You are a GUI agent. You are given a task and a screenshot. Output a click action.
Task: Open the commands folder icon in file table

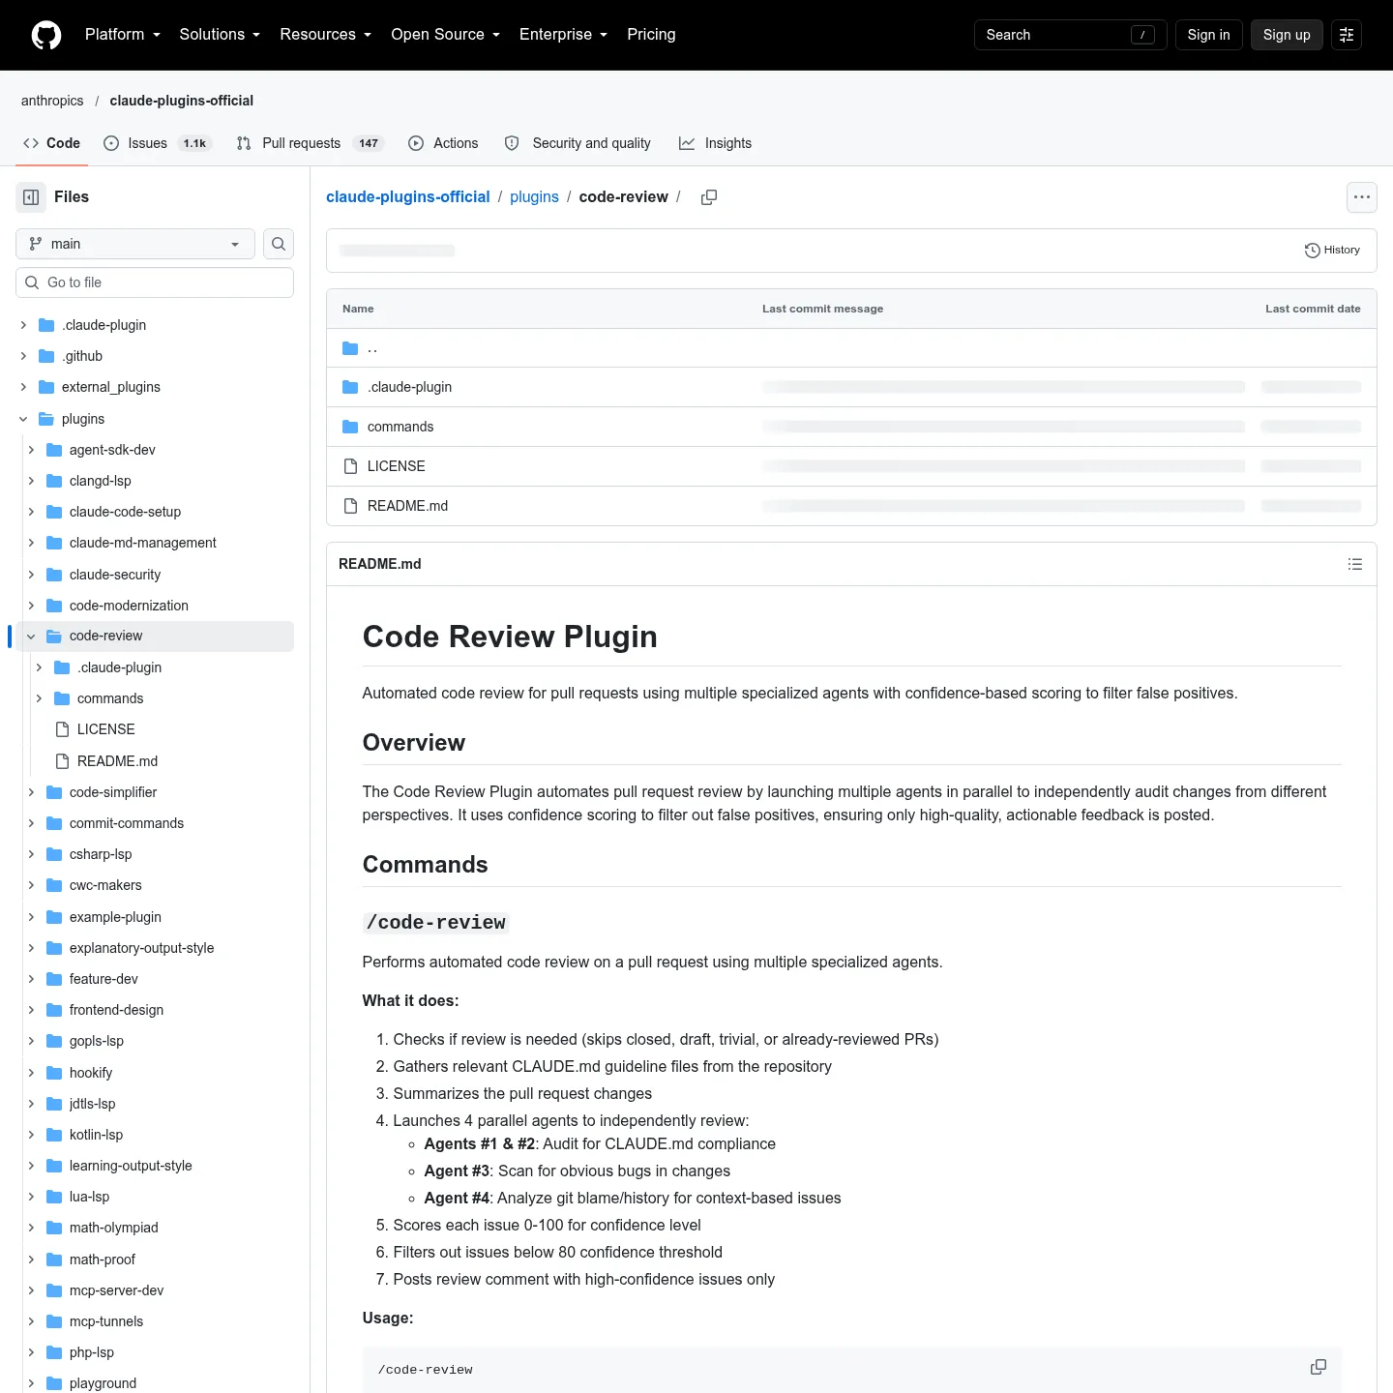click(350, 427)
